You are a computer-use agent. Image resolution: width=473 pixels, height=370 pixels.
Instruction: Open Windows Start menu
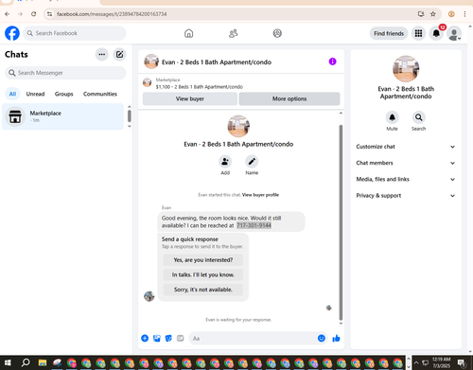tap(8, 362)
